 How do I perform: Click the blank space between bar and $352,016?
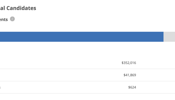pos(87,50)
